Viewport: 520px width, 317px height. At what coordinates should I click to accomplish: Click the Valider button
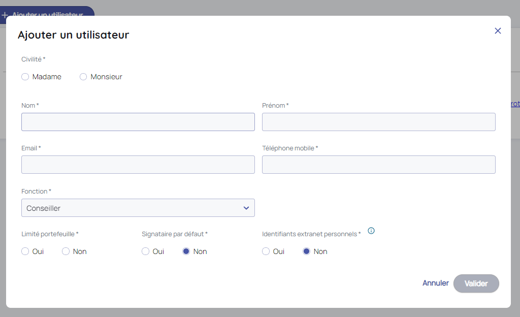pyautogui.click(x=476, y=283)
